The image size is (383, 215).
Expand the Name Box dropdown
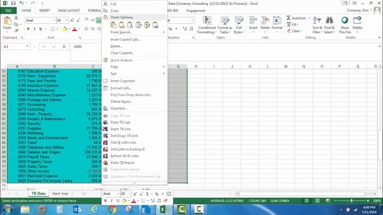[x=27, y=47]
